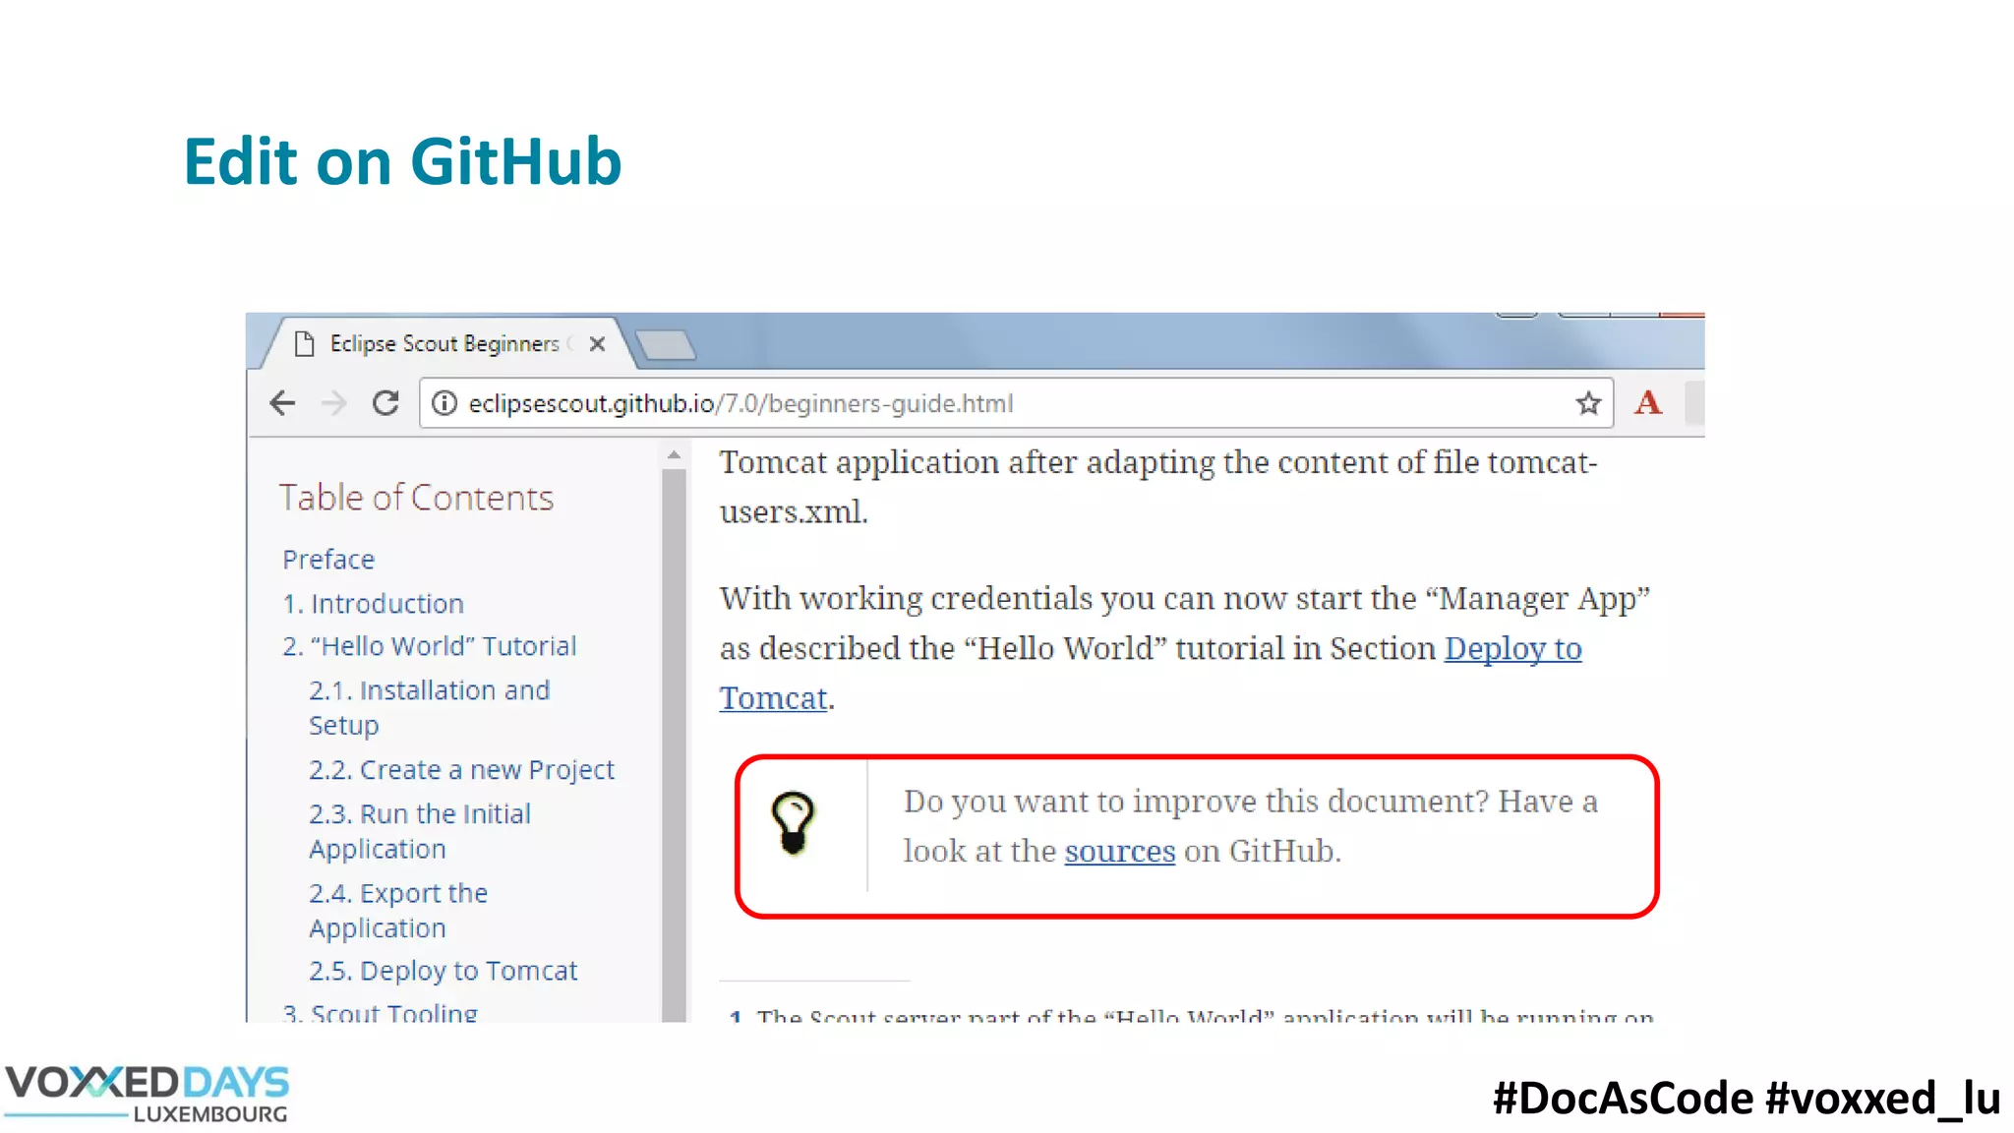Jump to 2.1. Installation and Setup
Viewport: 2014px width, 1133px height.
(429, 708)
